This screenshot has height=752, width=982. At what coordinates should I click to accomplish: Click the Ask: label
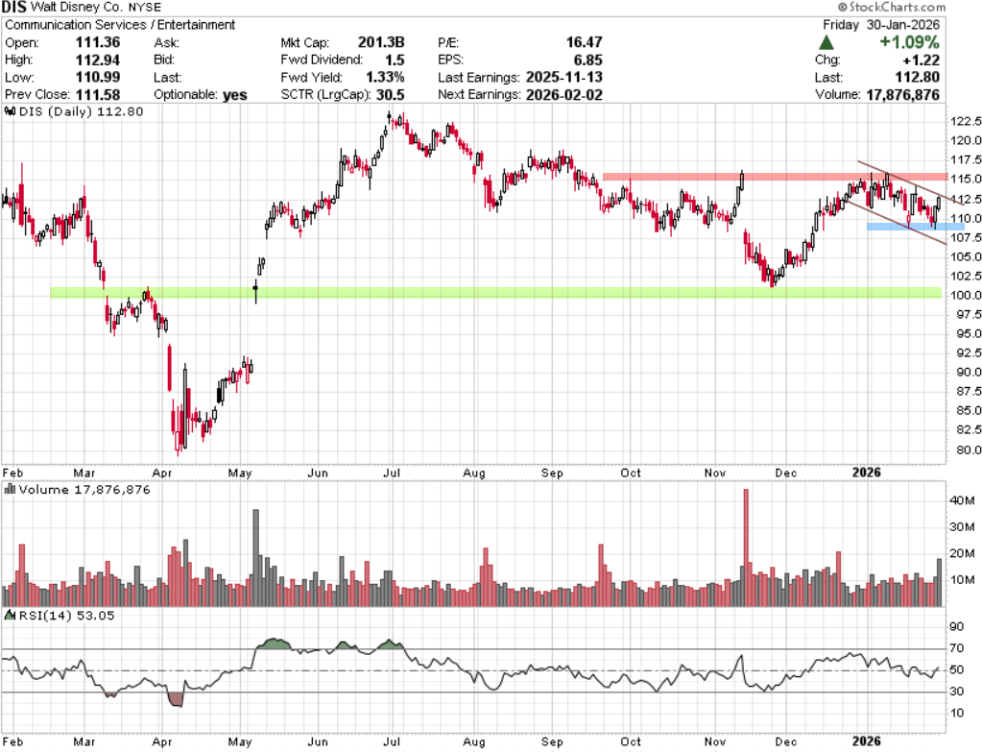(x=167, y=42)
